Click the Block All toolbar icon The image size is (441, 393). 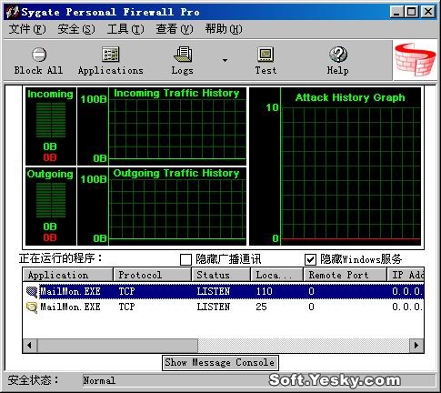tap(39, 55)
